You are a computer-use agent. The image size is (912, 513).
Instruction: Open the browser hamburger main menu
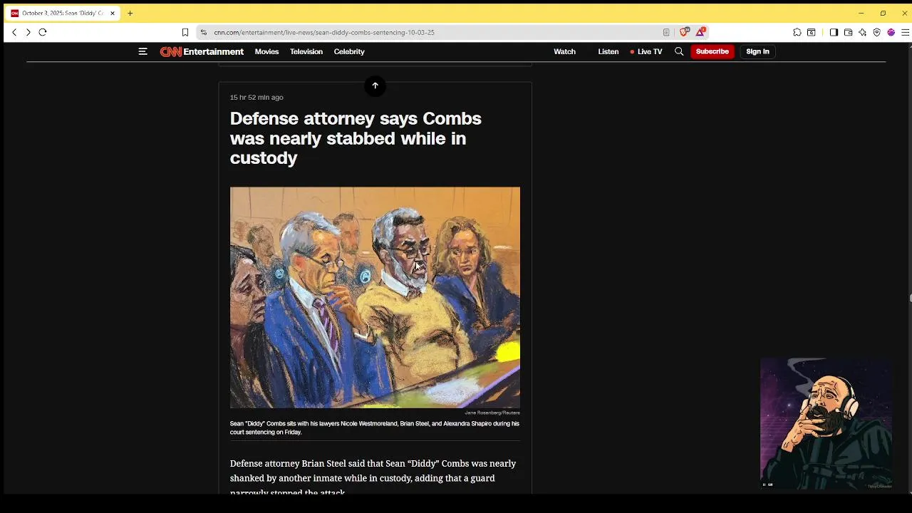point(905,32)
